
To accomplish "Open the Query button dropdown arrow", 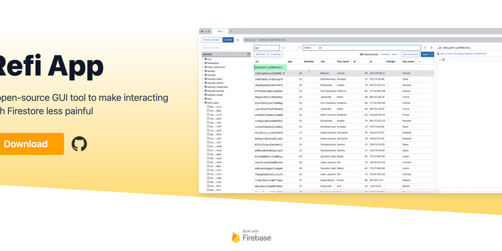I will click(432, 54).
